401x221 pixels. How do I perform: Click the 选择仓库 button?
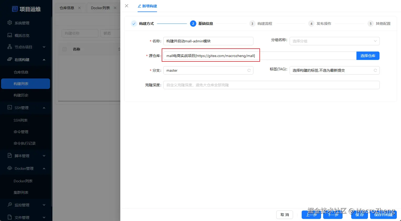(x=368, y=56)
